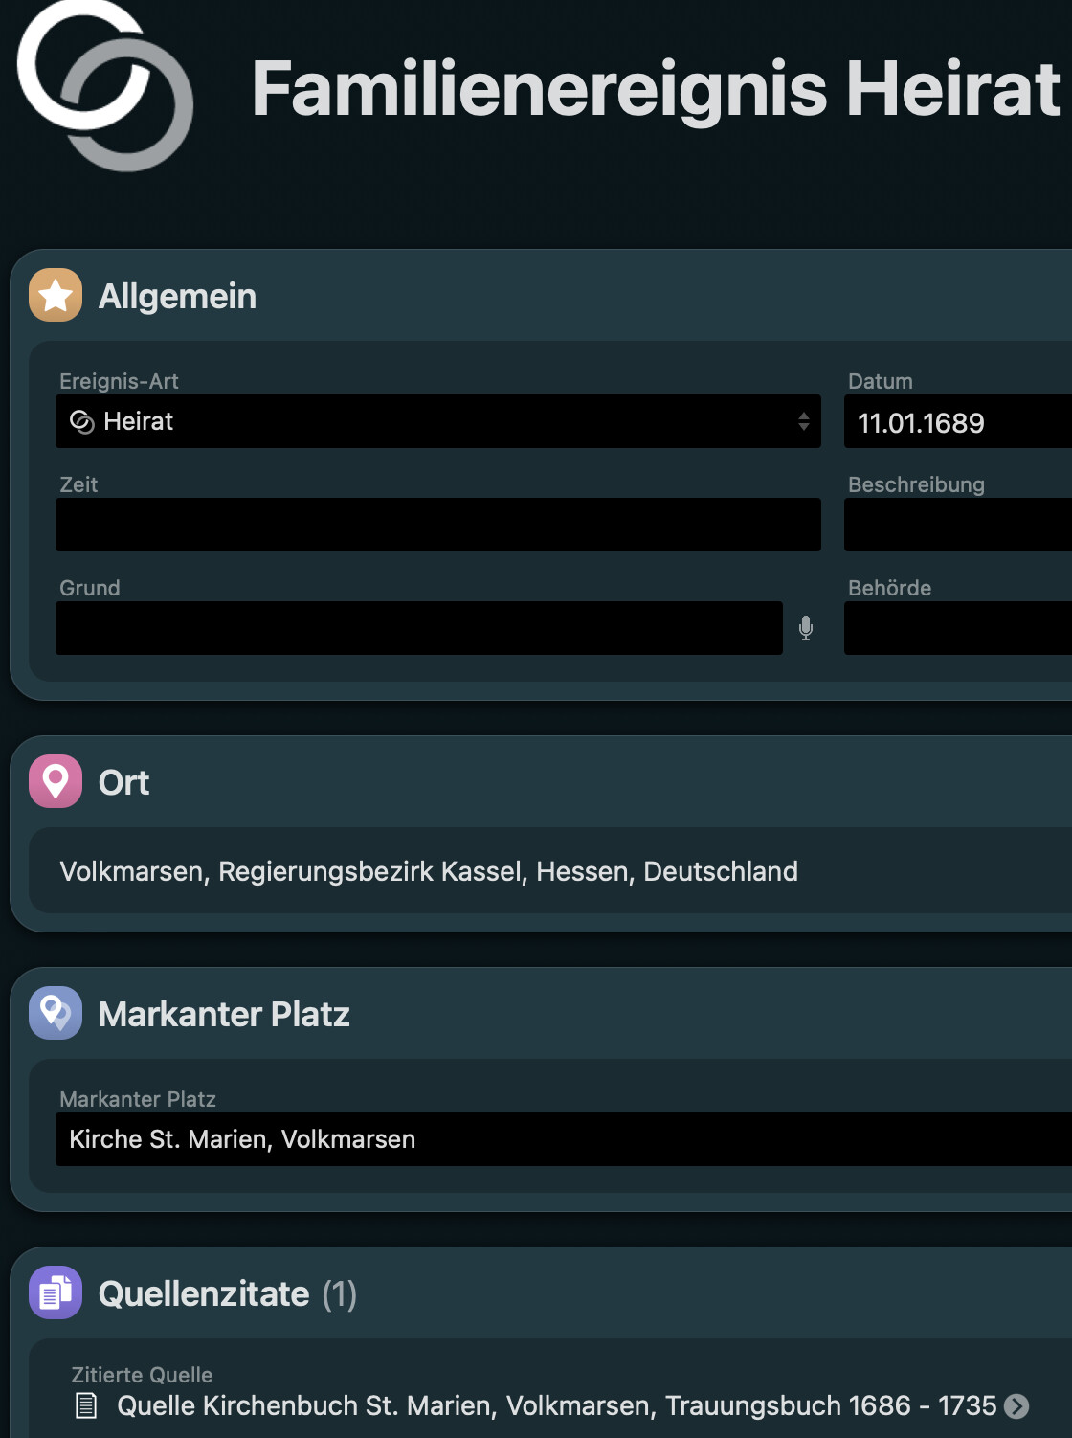This screenshot has width=1072, height=1438.
Task: Open source details via circled arrow icon
Action: (x=1016, y=1405)
